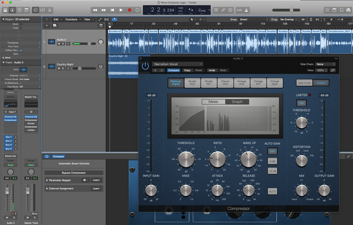The image size is (353, 225).
Task: Select the Classic VCA compressor type
Action: tap(225, 82)
